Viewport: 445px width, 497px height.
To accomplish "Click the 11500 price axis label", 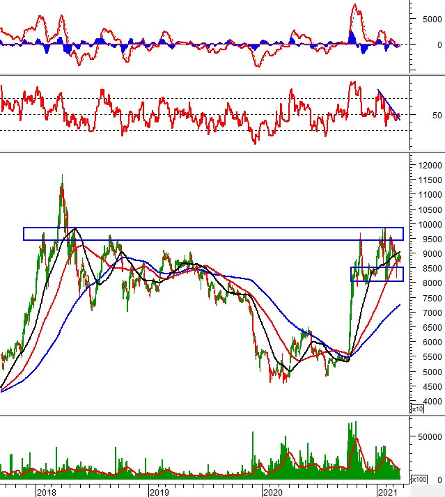I will pyautogui.click(x=430, y=180).
